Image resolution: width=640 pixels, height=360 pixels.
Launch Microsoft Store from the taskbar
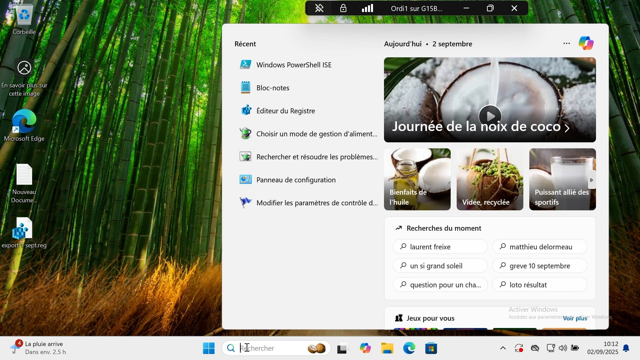click(431, 348)
